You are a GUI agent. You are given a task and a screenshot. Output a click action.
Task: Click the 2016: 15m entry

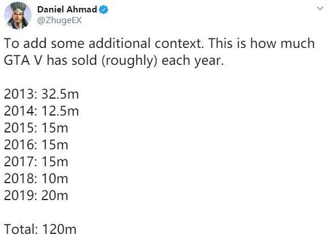(x=36, y=145)
